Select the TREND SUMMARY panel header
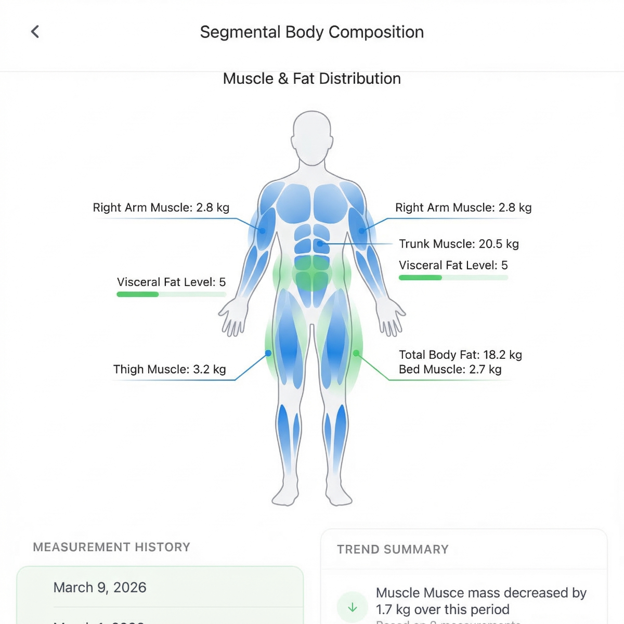 tap(393, 550)
